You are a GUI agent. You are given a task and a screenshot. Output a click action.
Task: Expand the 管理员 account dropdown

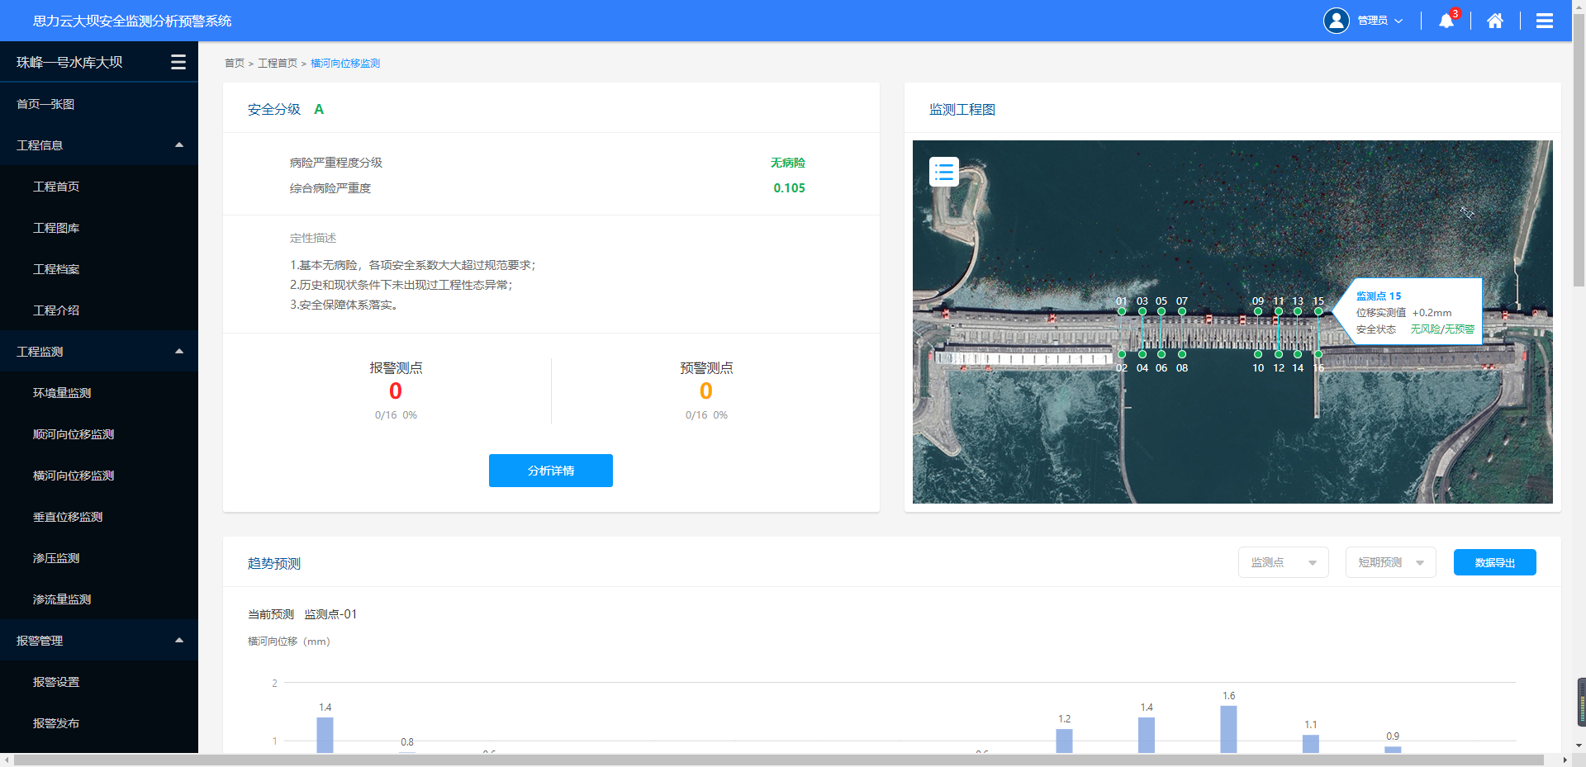tap(1380, 21)
